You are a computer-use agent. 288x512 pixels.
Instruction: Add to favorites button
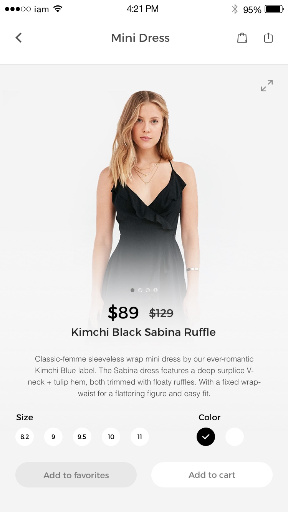pyautogui.click(x=76, y=475)
